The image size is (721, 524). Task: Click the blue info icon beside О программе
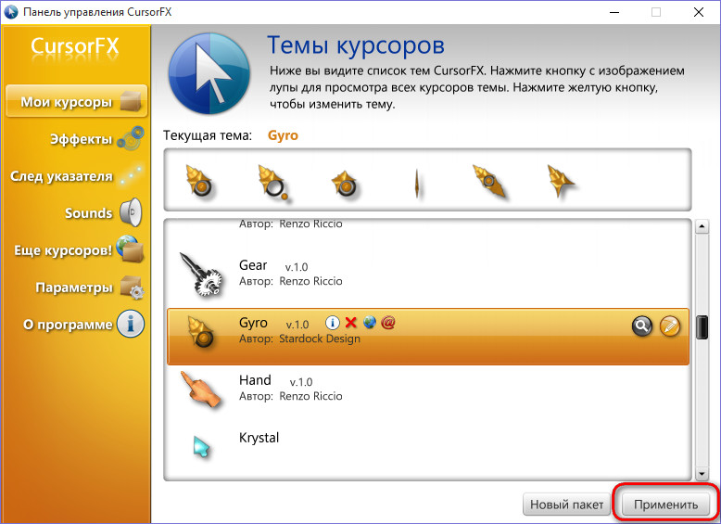pyautogui.click(x=131, y=324)
